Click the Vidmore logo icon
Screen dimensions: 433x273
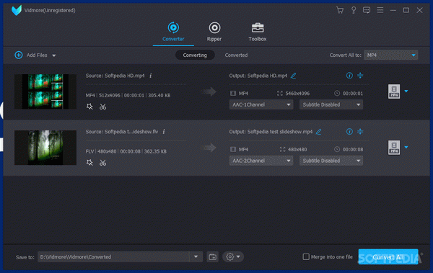click(17, 11)
